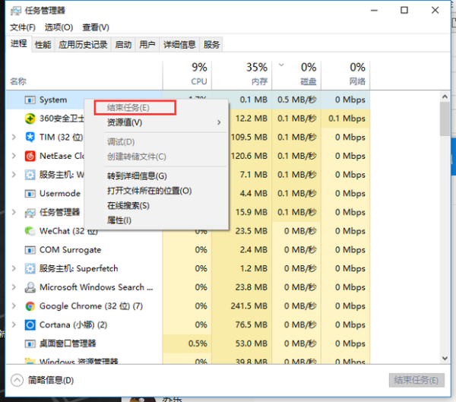Click the 360安全卫士 process icon
Viewport: 456px width, 402px height.
pyautogui.click(x=30, y=119)
